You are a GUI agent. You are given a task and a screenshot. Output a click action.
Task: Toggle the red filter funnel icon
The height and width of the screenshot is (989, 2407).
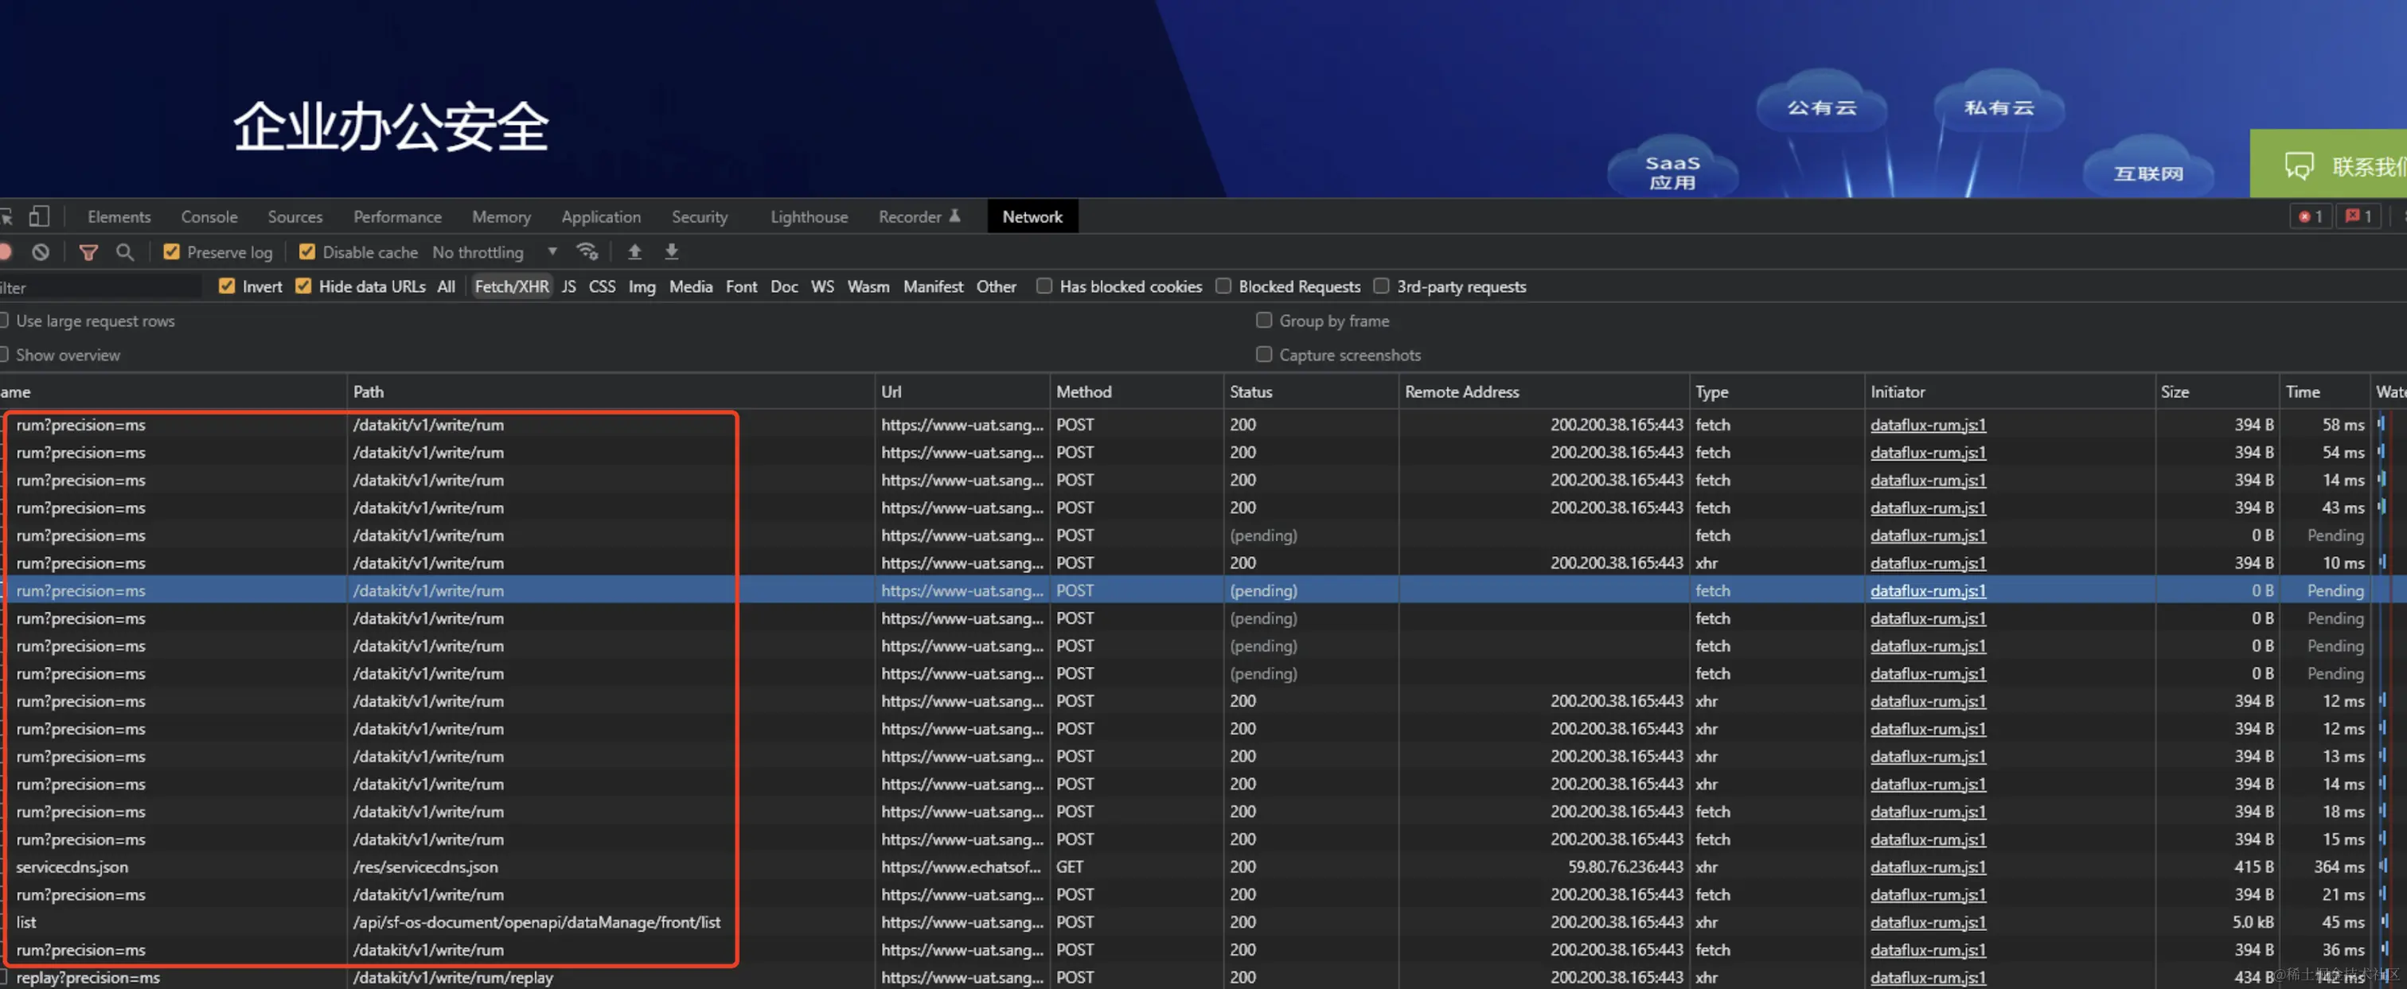[x=89, y=252]
